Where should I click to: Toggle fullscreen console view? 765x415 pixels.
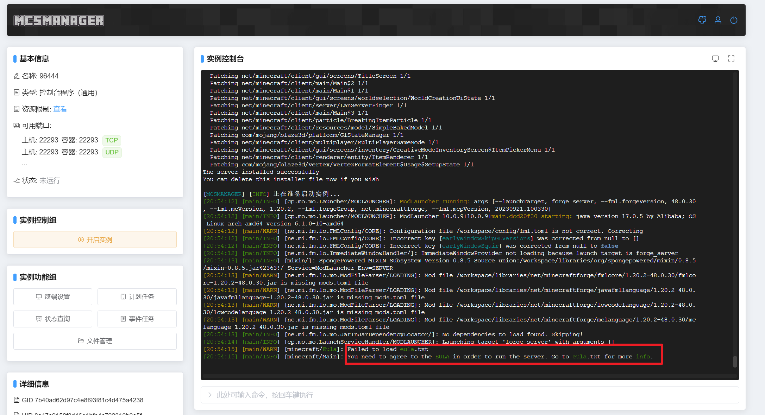click(x=731, y=59)
